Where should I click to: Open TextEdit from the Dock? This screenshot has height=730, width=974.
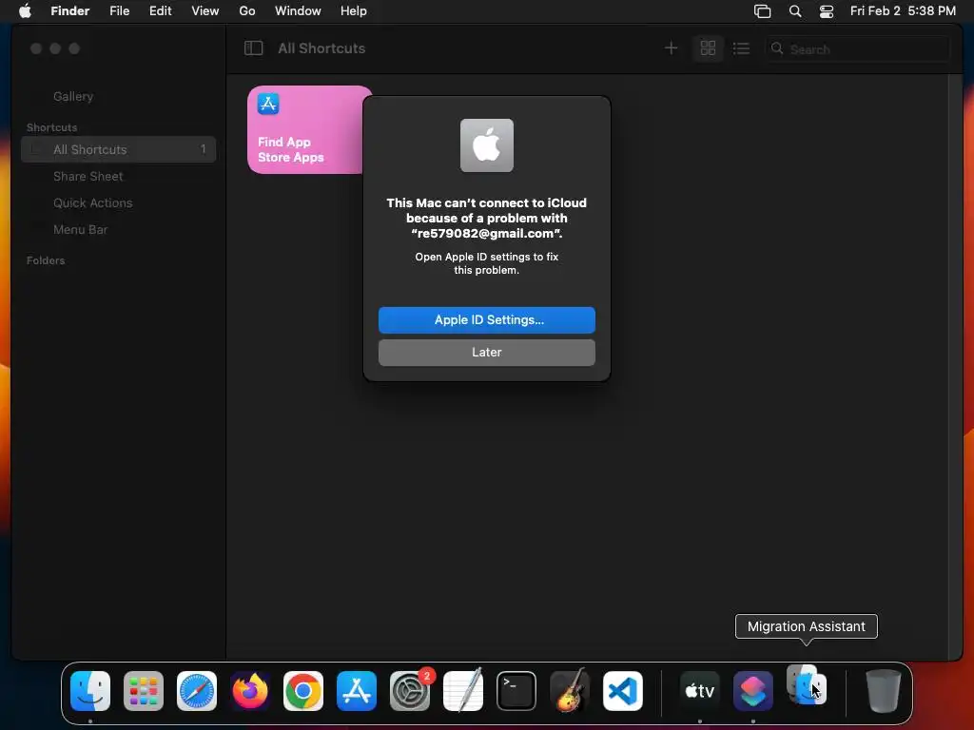click(463, 691)
